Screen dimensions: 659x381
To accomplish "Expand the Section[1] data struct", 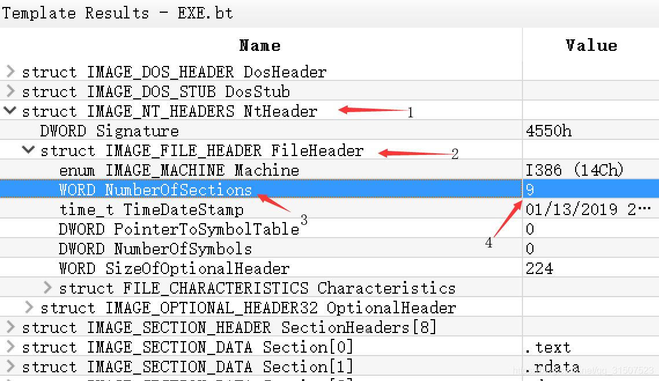I will tap(10, 367).
